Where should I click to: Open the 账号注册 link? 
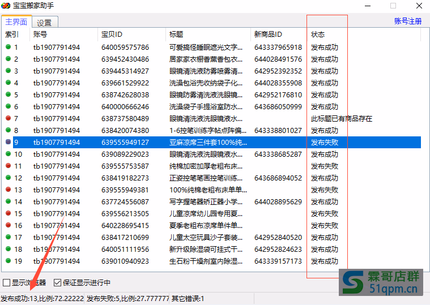pos(408,21)
